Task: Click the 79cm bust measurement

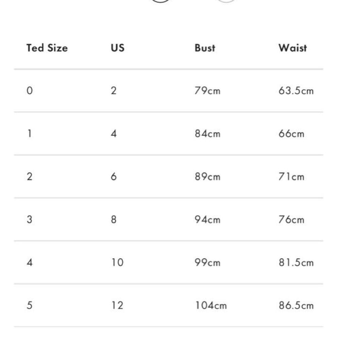Action: (207, 91)
